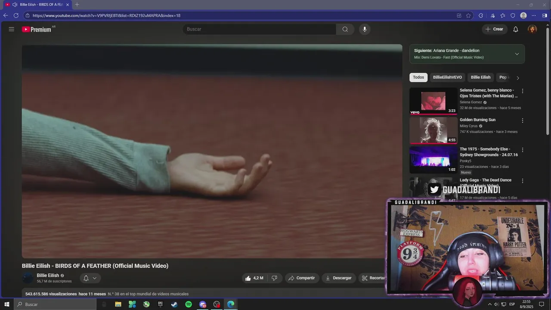
Task: Open File Explorer from taskbar
Action: pos(118,304)
